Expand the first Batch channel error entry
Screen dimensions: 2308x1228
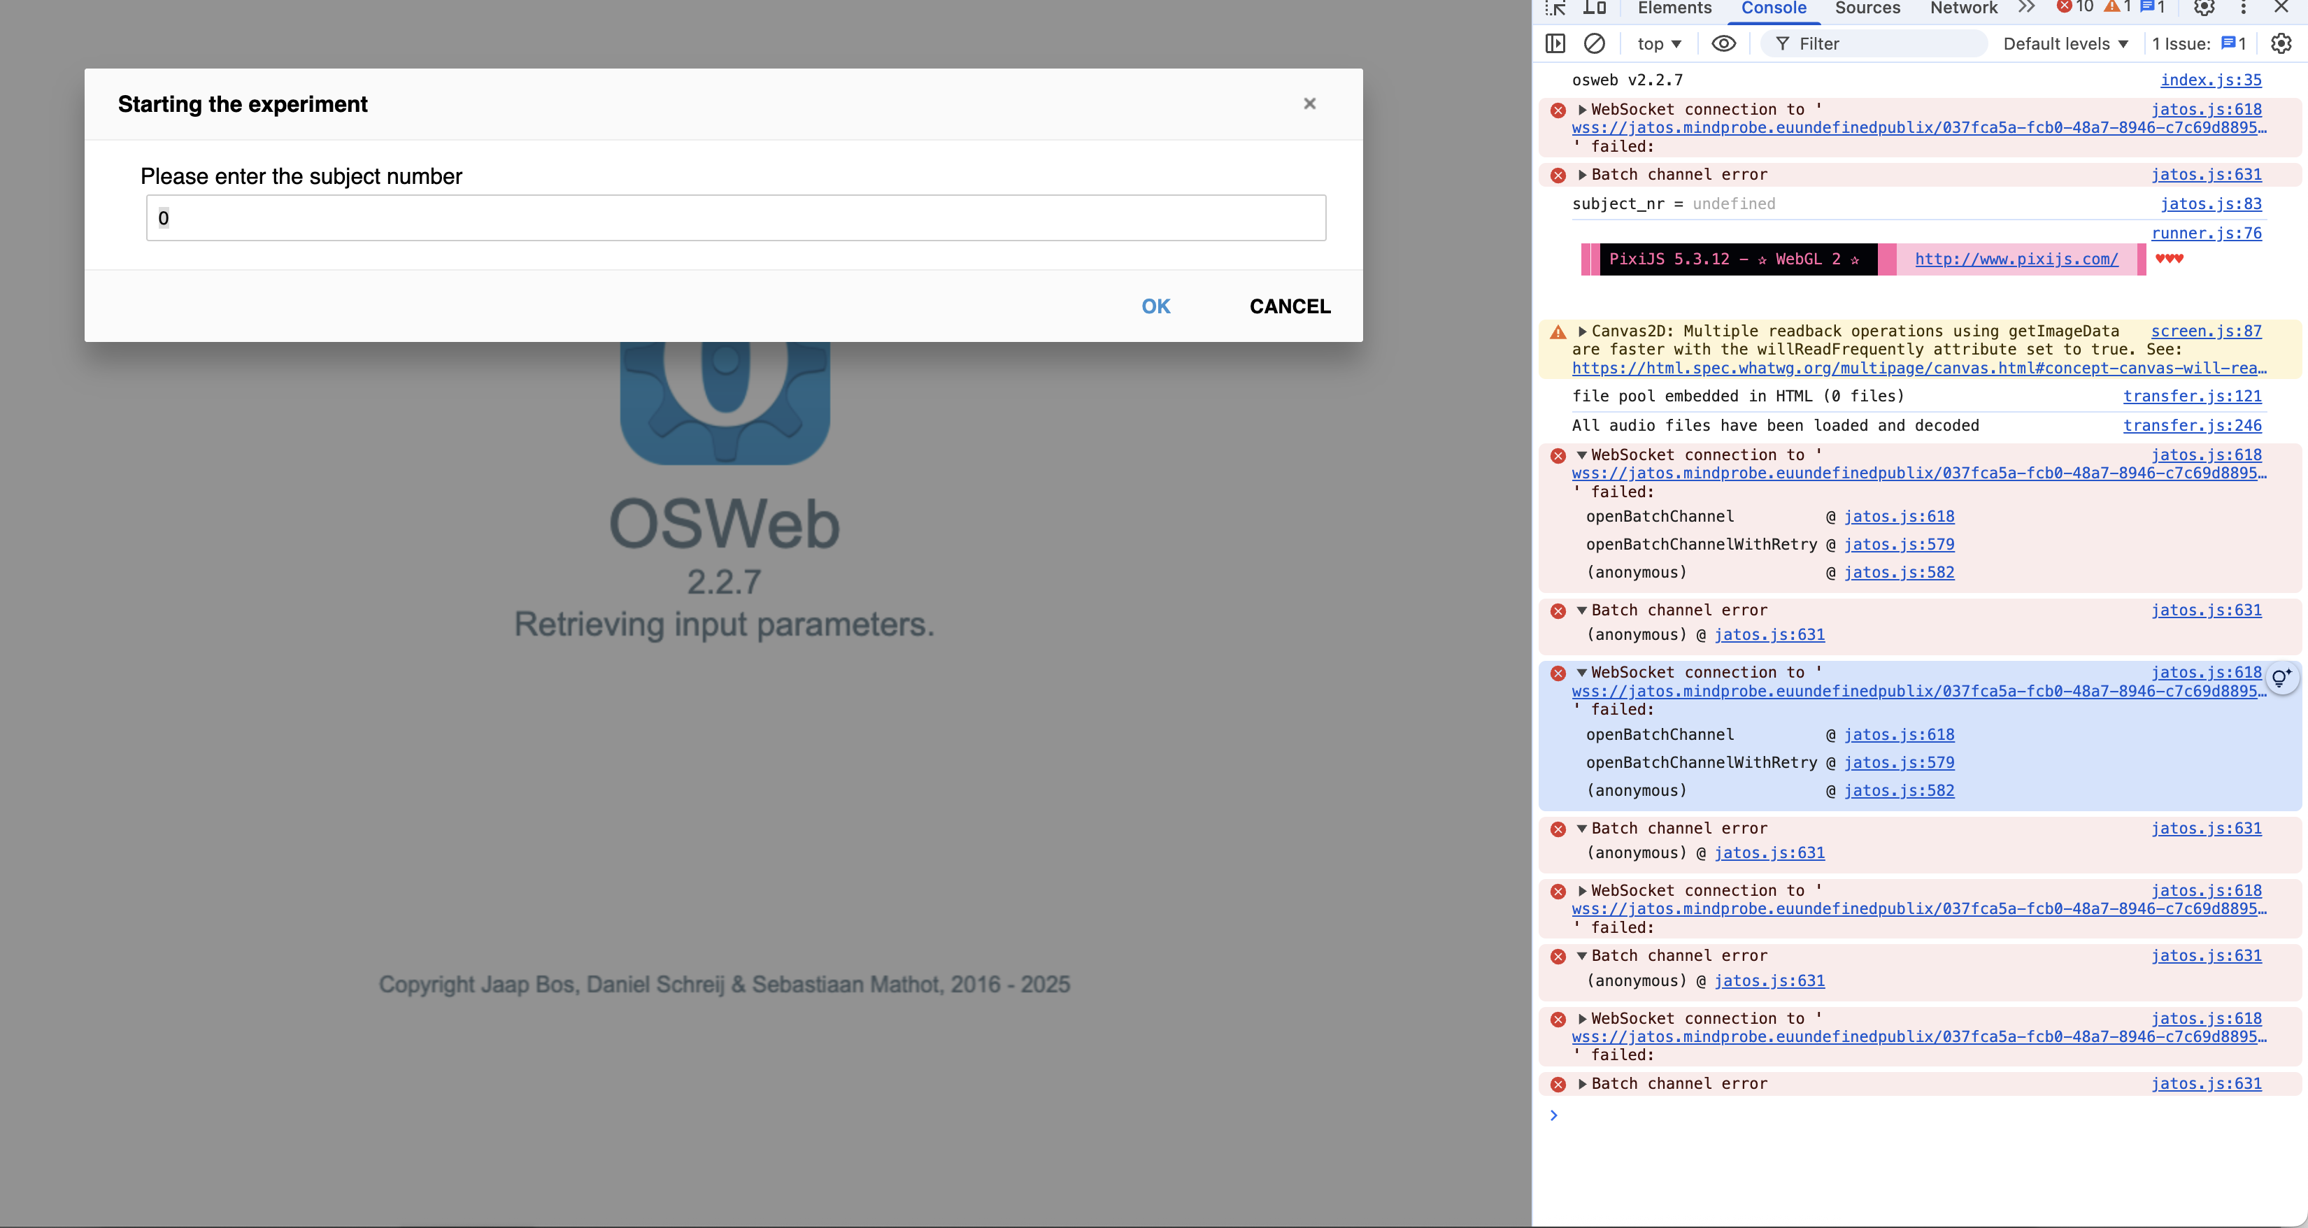(1582, 175)
